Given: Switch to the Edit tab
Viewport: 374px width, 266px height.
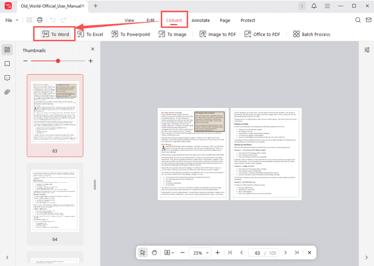Looking at the screenshot, I should tap(150, 20).
